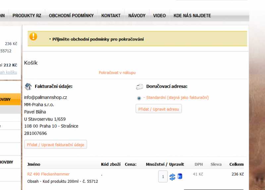
Task: Click the orange warning exclamation icon
Action: point(33,37)
